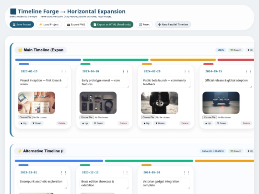Click the Branch button on Main Timeline
Viewport: 259px width, 194px height.
(235, 50)
